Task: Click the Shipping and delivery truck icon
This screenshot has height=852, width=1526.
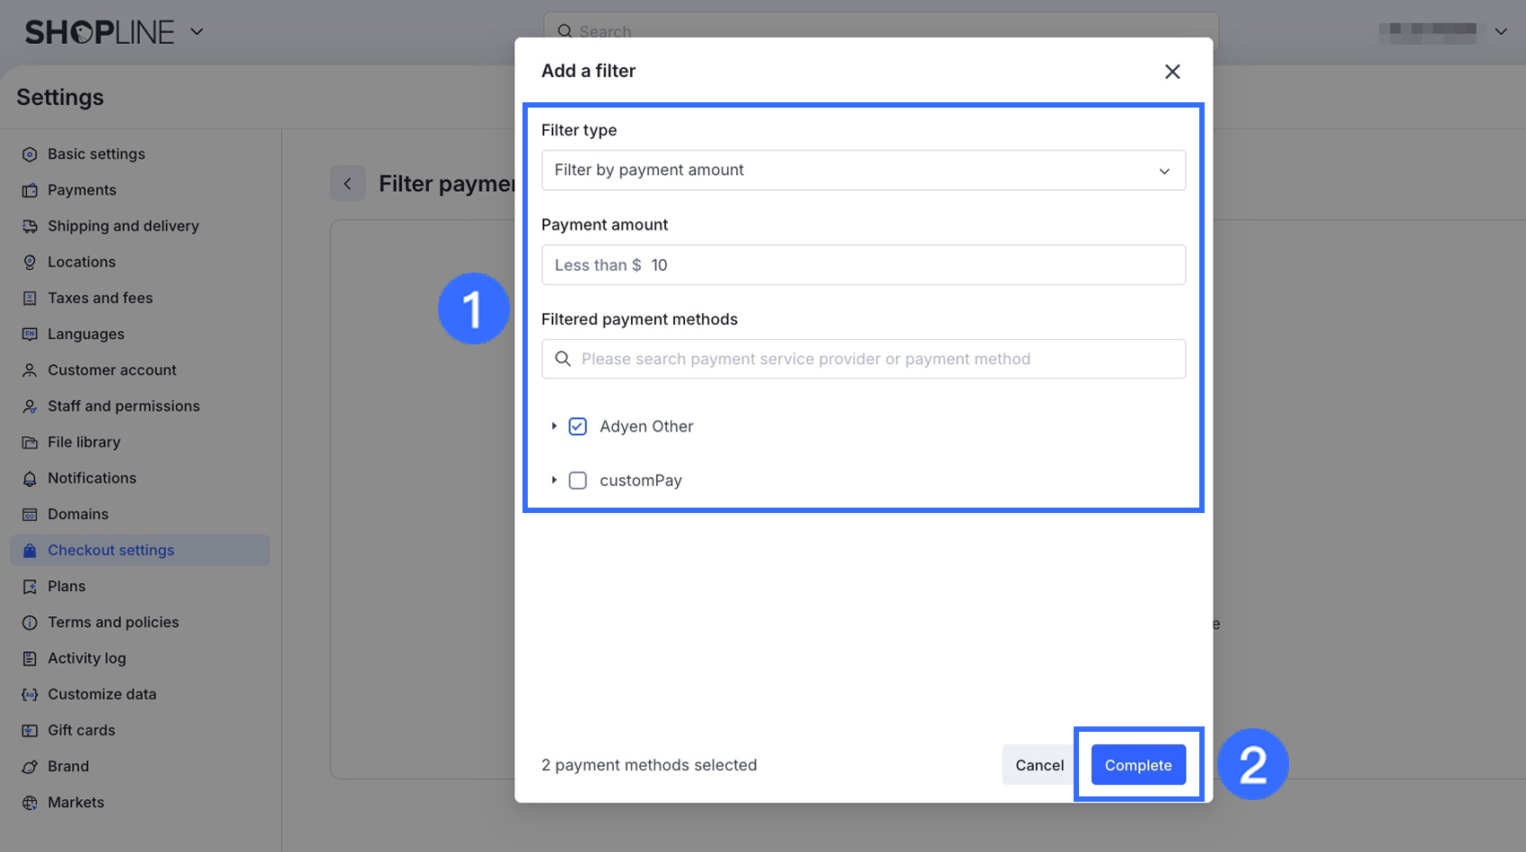Action: coord(30,226)
